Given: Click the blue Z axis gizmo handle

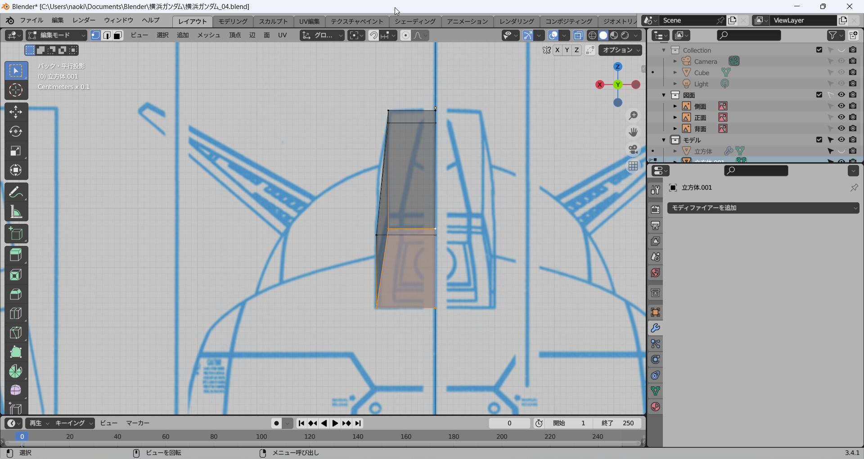Looking at the screenshot, I should [618, 67].
